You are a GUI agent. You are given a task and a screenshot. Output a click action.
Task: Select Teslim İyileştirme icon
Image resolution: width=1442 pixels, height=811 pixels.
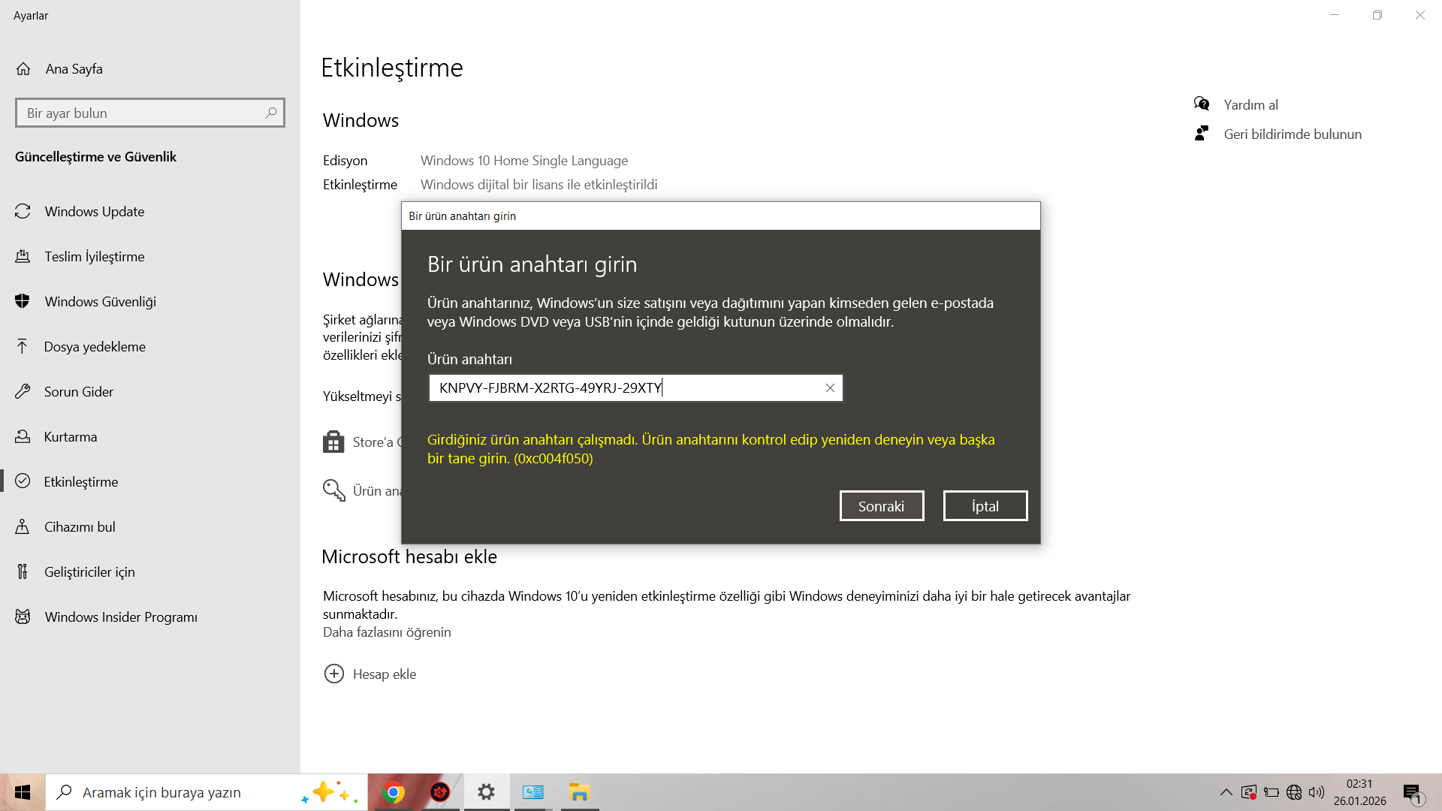click(x=23, y=257)
